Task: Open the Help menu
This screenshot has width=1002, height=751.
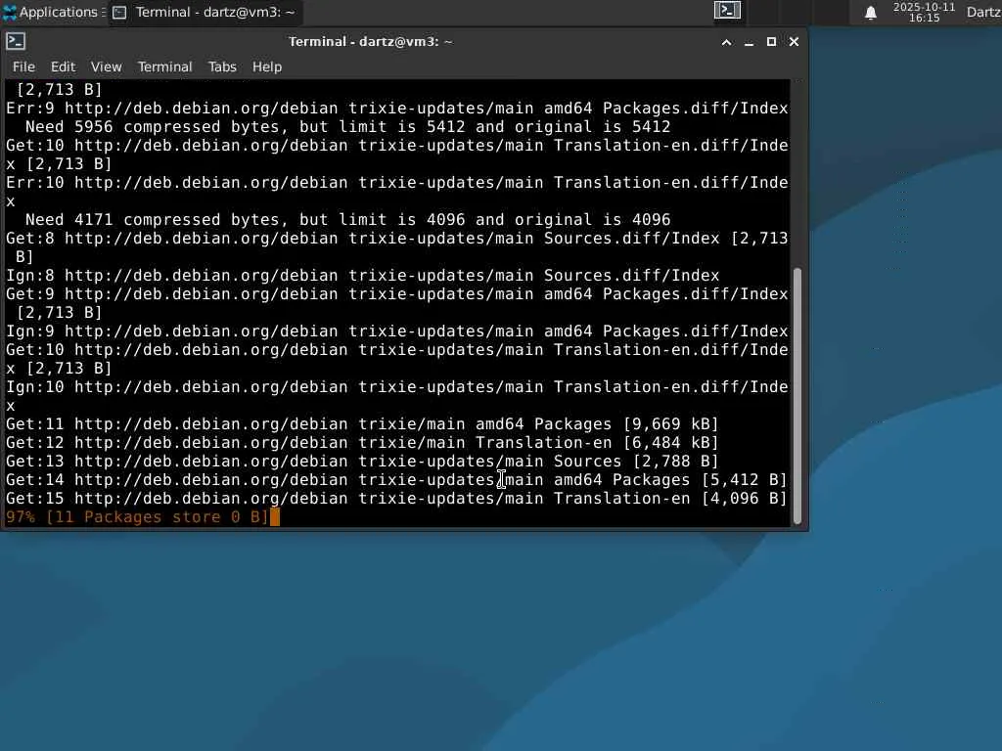Action: point(267,67)
